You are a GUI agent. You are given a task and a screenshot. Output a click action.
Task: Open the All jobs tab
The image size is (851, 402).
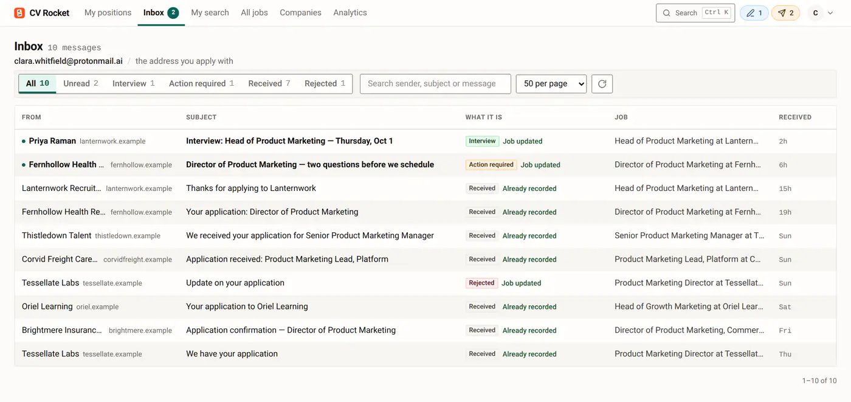click(x=254, y=12)
